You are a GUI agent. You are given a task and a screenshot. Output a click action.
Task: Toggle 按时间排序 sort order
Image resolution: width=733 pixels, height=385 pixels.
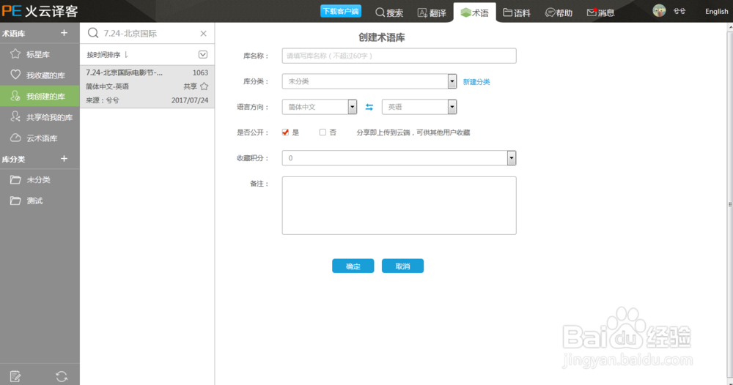(x=107, y=55)
